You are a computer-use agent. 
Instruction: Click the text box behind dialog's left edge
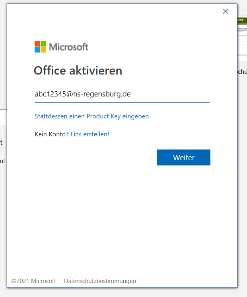(3, 118)
